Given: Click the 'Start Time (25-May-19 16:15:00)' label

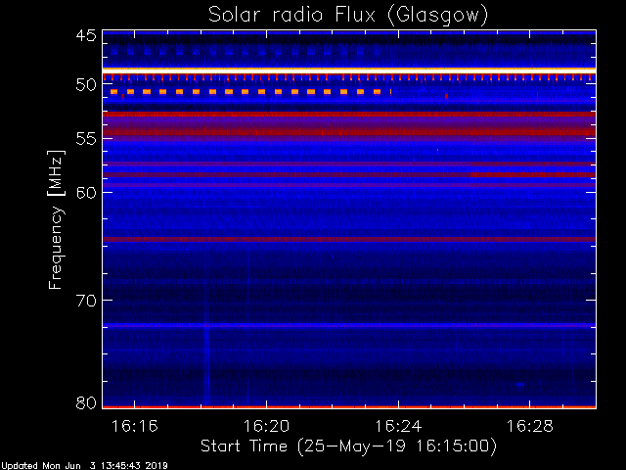Looking at the screenshot, I should pyautogui.click(x=348, y=446).
